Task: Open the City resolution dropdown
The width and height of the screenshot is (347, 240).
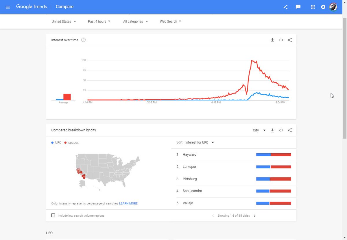Action: tap(259, 130)
